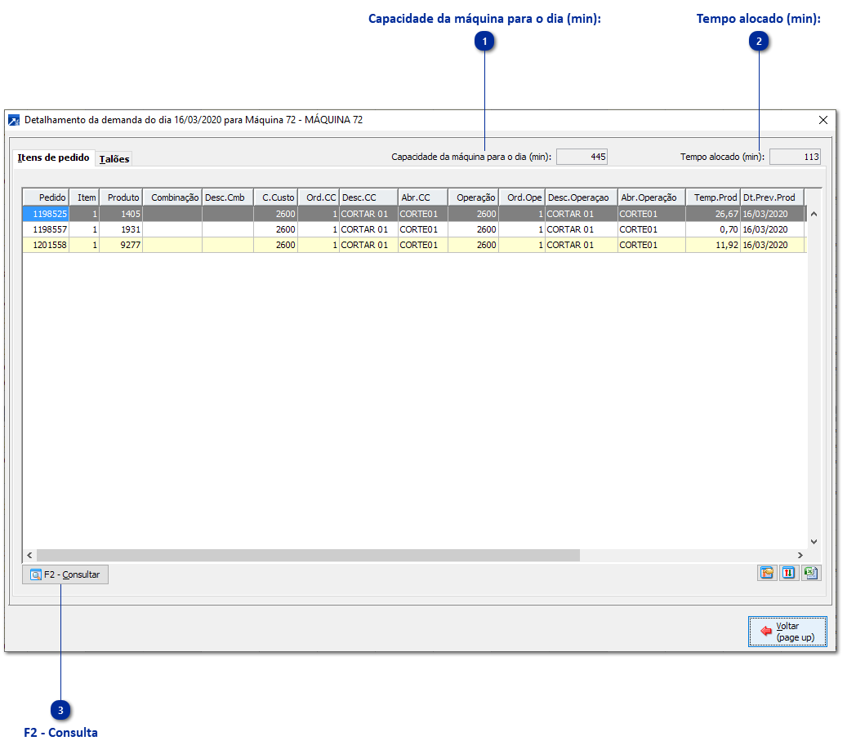The height and width of the screenshot is (754, 847).
Task: Select the row for pedido 1198525
Action: click(414, 214)
